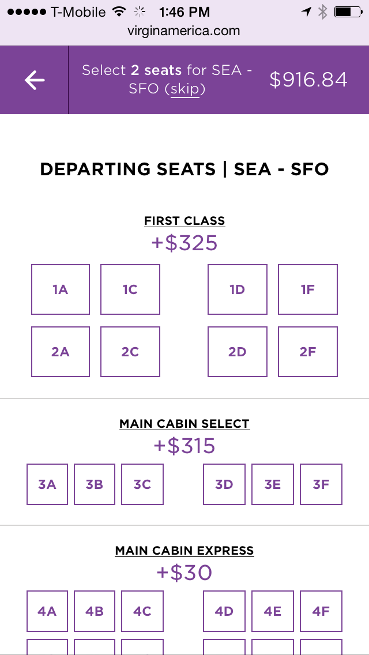
Task: Tap the back arrow icon
Action: pyautogui.click(x=35, y=80)
